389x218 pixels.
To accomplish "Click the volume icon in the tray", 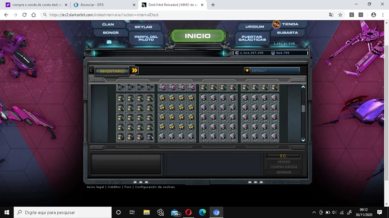I will (334, 212).
